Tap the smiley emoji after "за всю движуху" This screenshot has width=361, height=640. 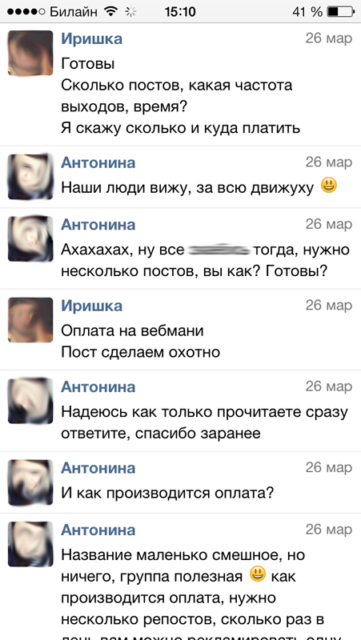329,186
